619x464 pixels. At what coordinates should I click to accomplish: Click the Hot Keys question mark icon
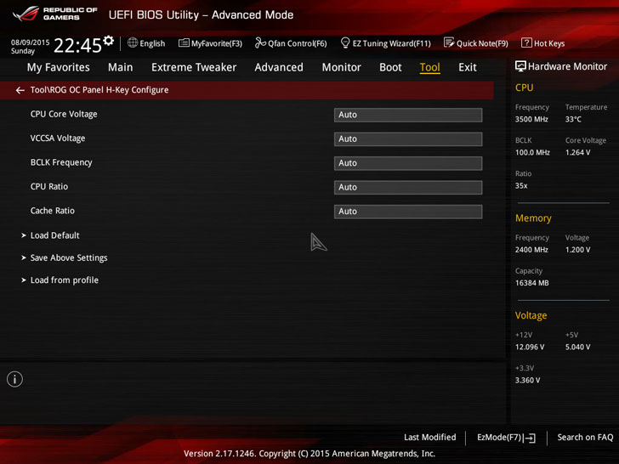pyautogui.click(x=526, y=42)
